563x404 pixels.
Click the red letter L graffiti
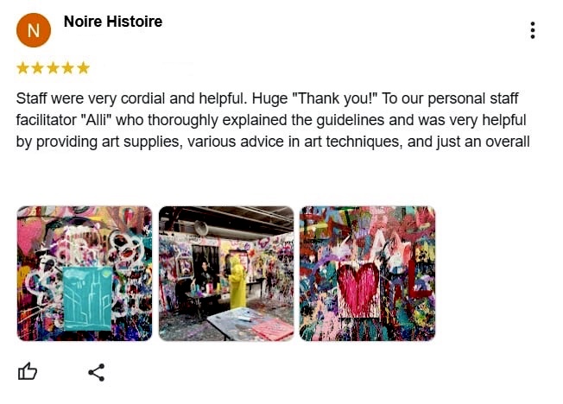[x=419, y=278]
